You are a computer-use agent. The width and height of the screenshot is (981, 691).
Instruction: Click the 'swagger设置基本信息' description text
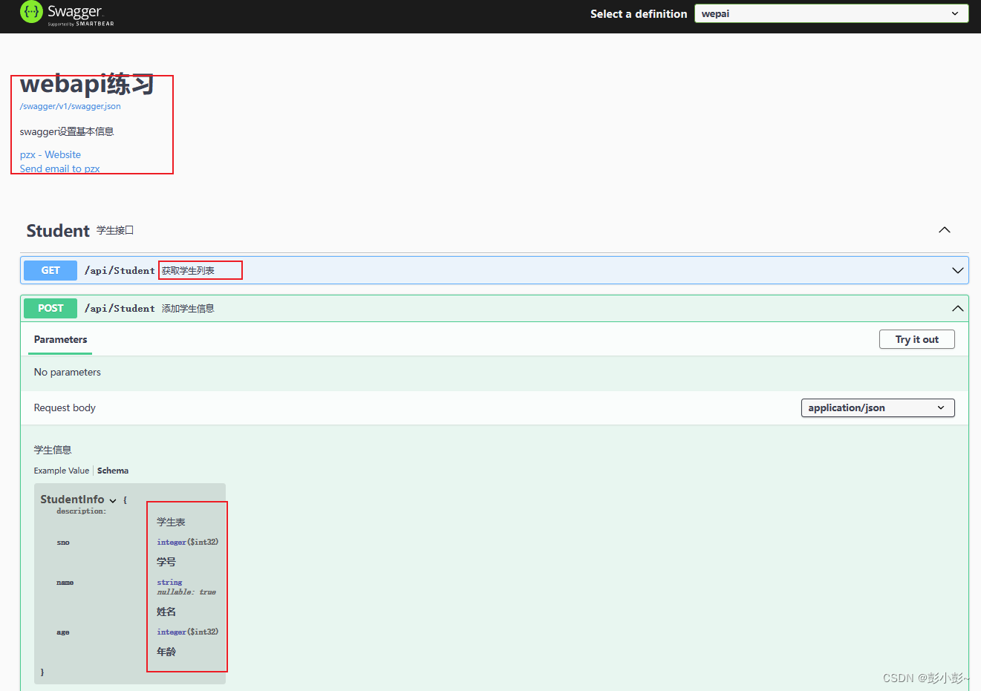[x=67, y=131]
